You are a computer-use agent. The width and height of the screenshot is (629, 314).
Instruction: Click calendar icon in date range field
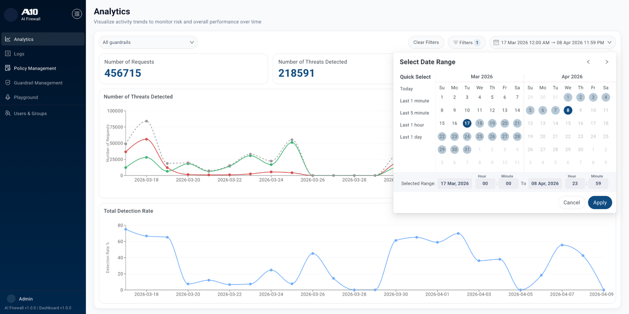pyautogui.click(x=496, y=43)
